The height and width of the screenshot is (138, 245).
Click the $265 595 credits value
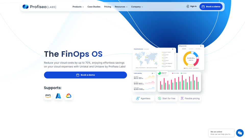pyautogui.click(x=139, y=89)
